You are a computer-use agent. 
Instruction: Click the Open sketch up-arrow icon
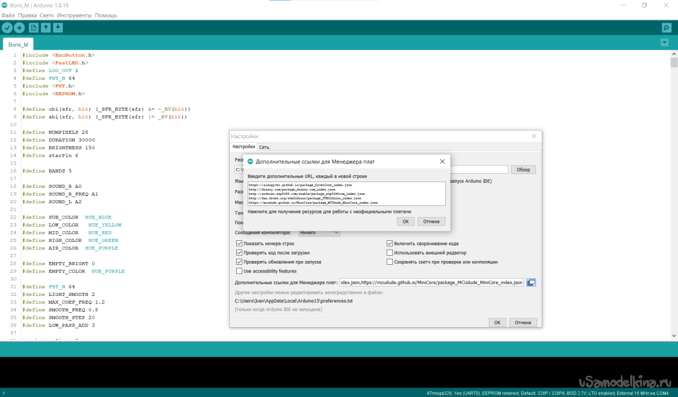click(46, 28)
